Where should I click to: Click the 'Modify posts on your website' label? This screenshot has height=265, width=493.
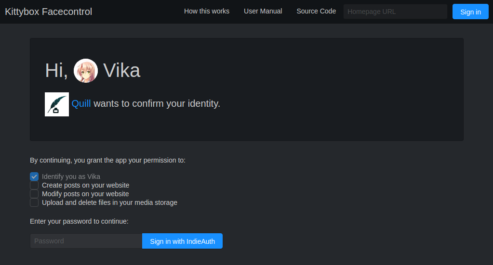85,194
